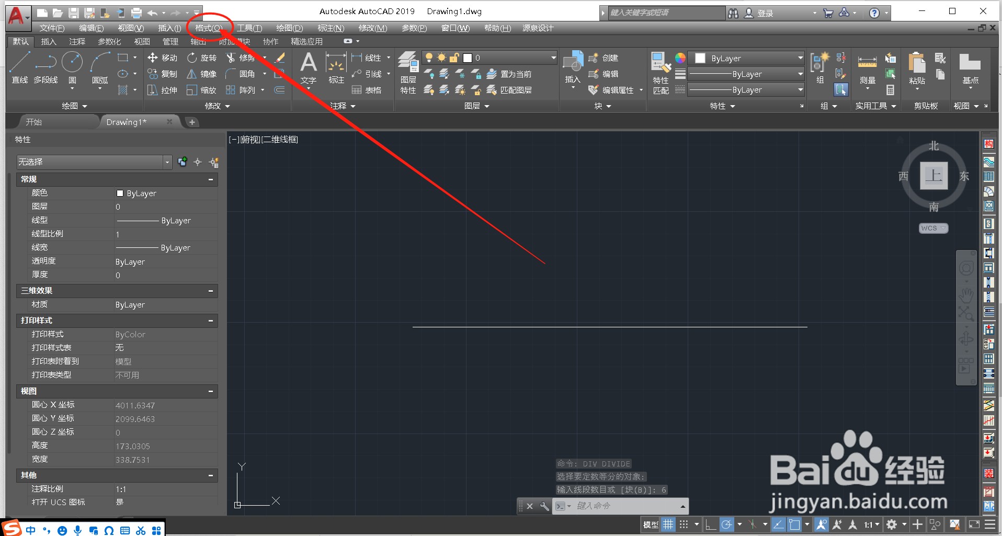This screenshot has height=536, width=1002.
Task: Click the 置为当前 layer button
Action: click(x=509, y=74)
